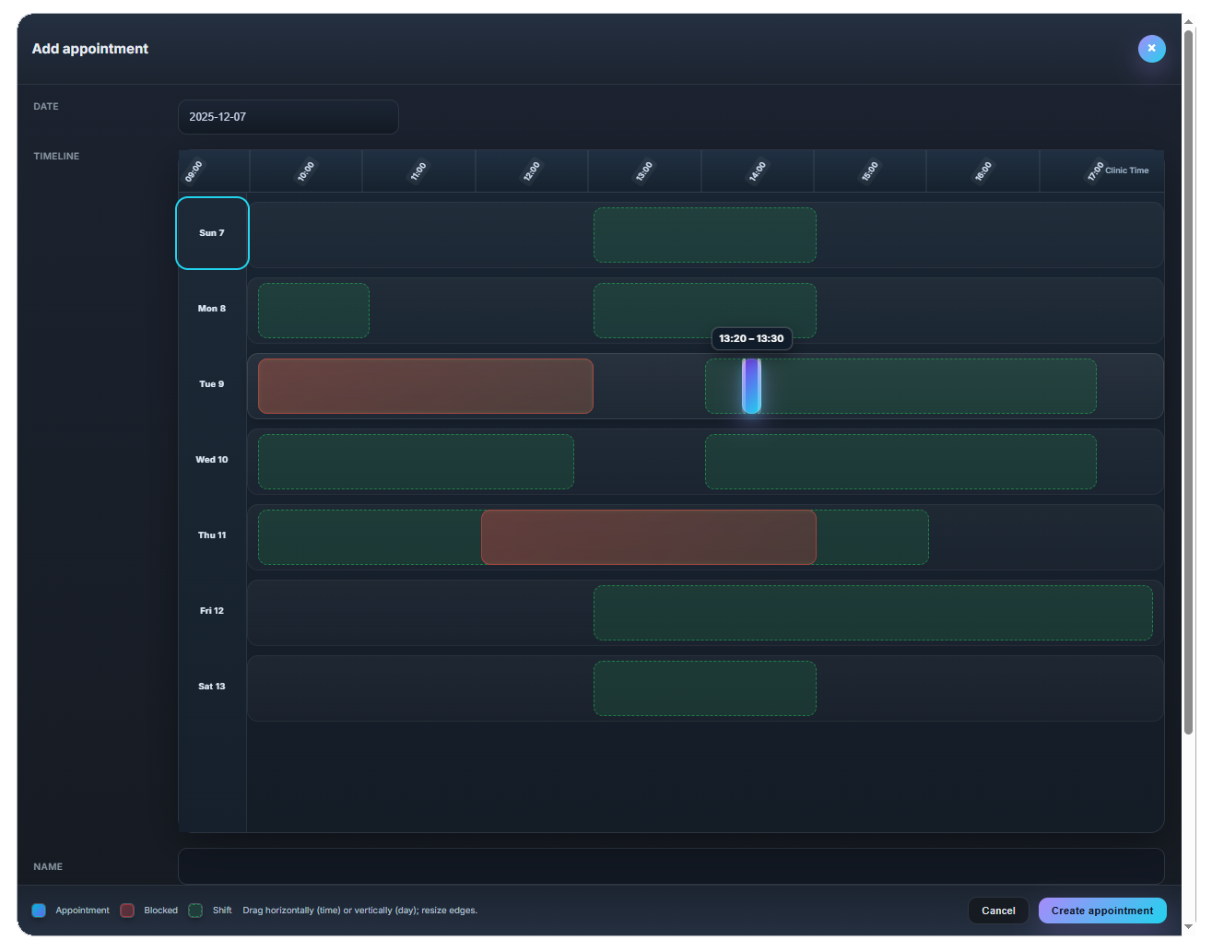Screen dimensions: 1212x952
Task: Click the Clinic Time header label
Action: tap(1126, 170)
